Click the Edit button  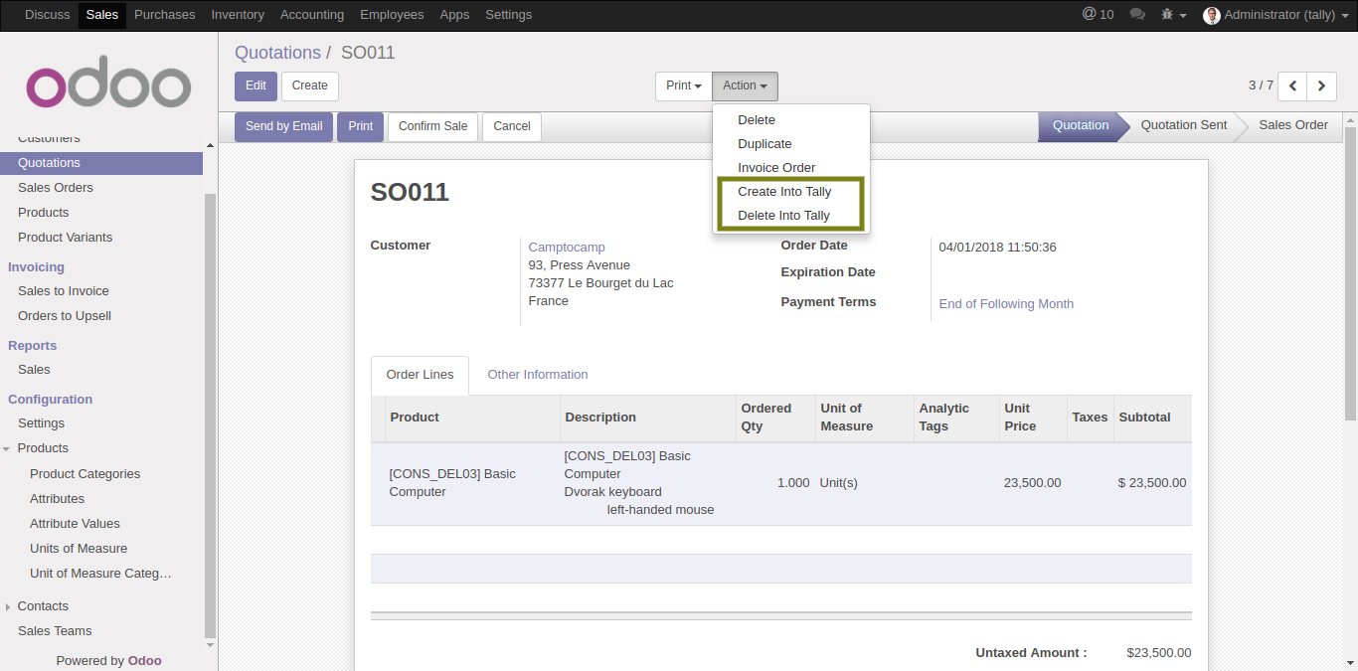255,86
